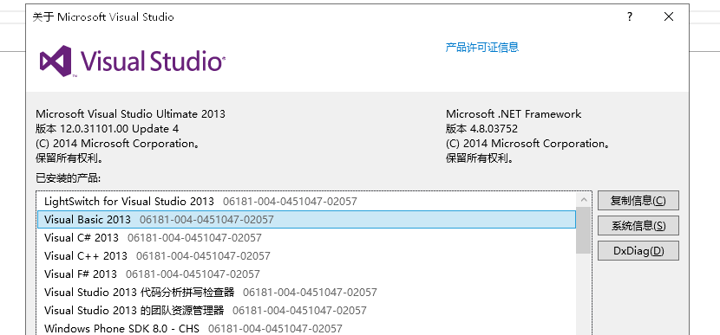Open the 产品许可证信息 link
The height and width of the screenshot is (335, 720).
click(x=482, y=47)
